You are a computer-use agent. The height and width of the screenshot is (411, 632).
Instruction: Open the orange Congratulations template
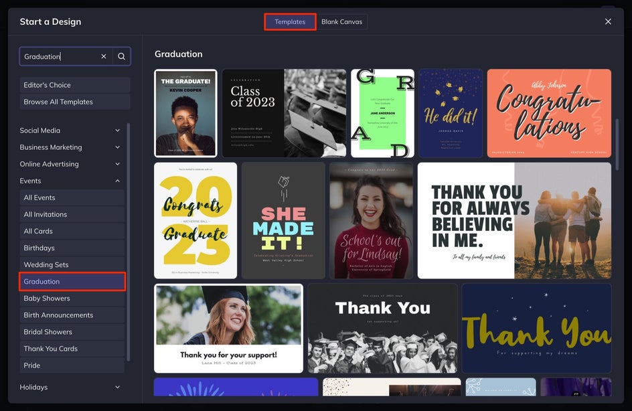tap(549, 113)
